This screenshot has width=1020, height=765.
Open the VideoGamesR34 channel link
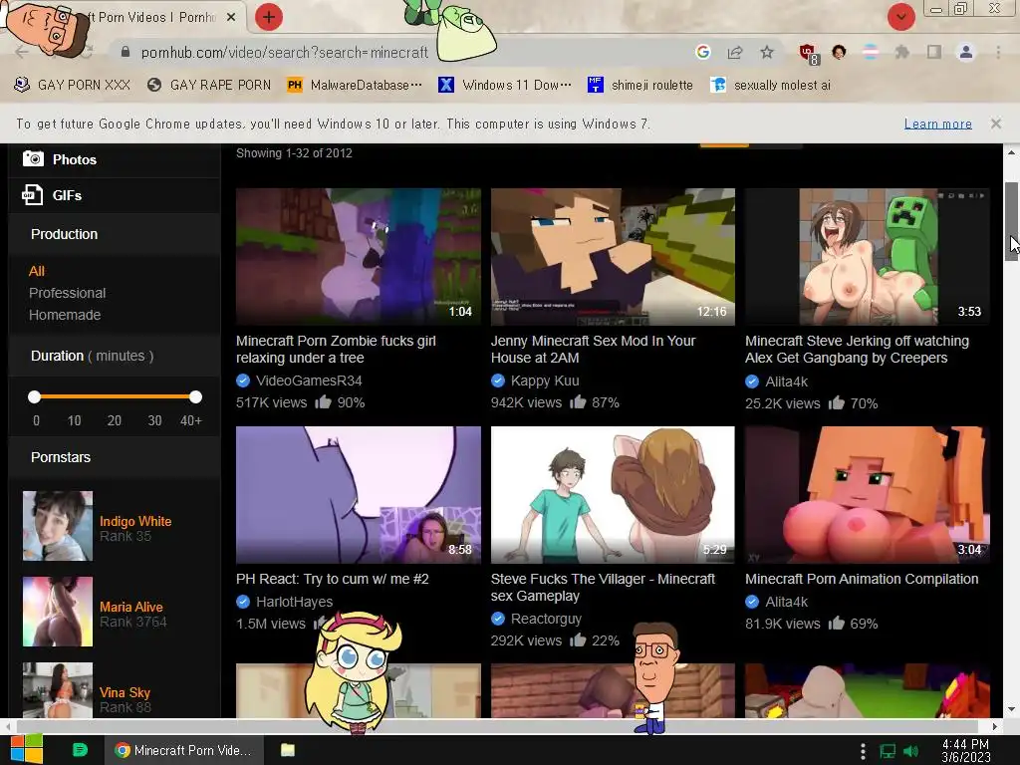pos(309,381)
